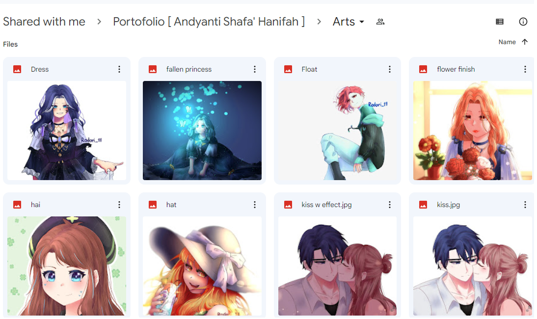The image size is (537, 319).
Task: View shared people icon for Arts
Action: pos(380,22)
